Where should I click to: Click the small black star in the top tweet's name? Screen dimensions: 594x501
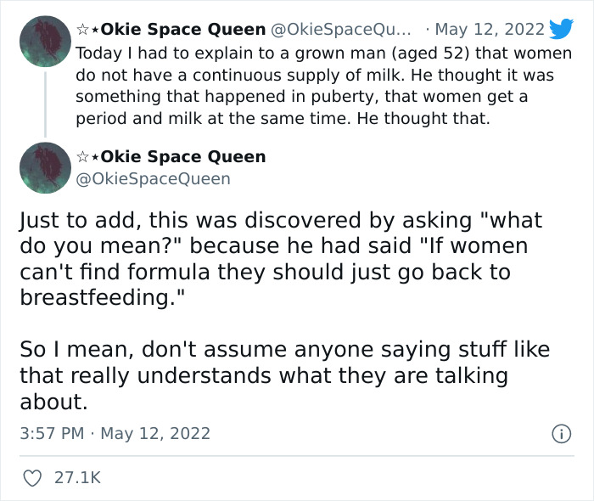[x=93, y=31]
